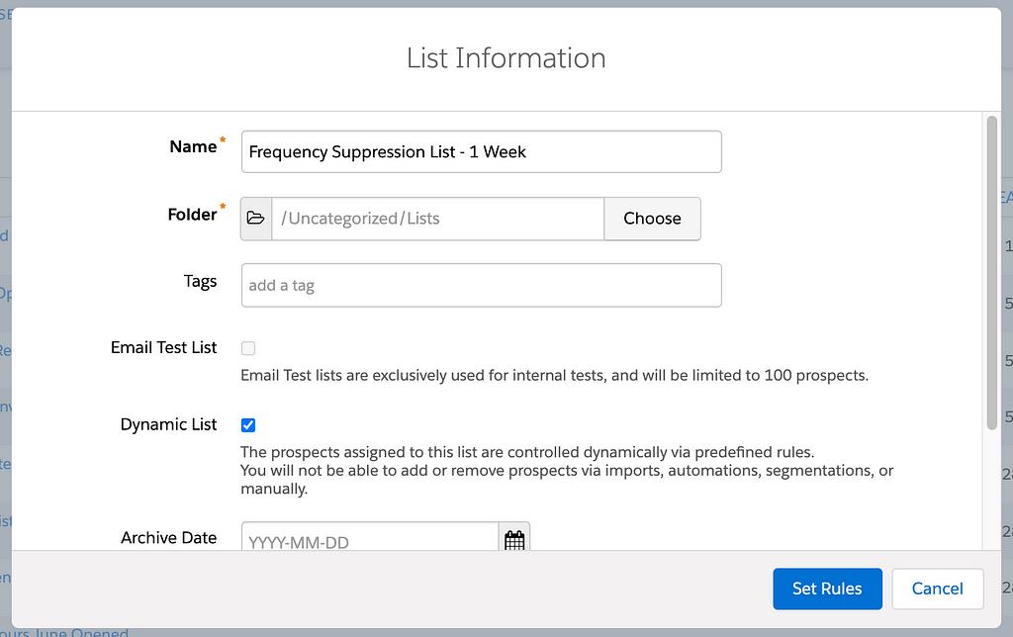Click the dialog's vertical scrollbar thumb
Screen dimensions: 1013x637
click(991, 272)
